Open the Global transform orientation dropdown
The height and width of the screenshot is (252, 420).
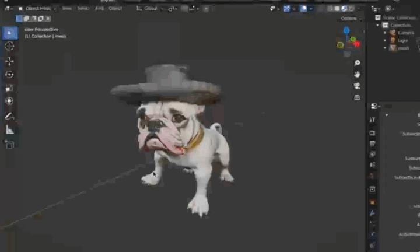(x=149, y=9)
